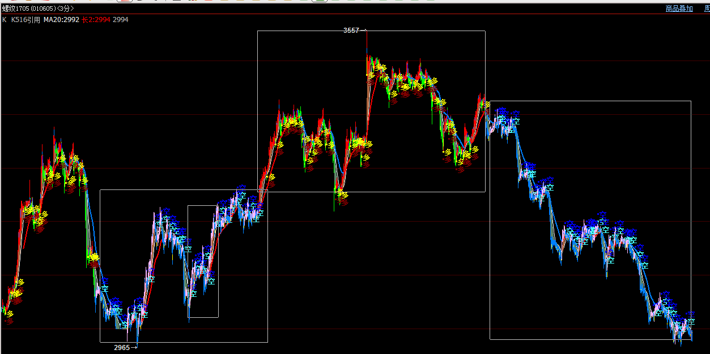Select the red 长2:2994 indicator value
Viewport: 710px width, 354px height.
(x=96, y=20)
